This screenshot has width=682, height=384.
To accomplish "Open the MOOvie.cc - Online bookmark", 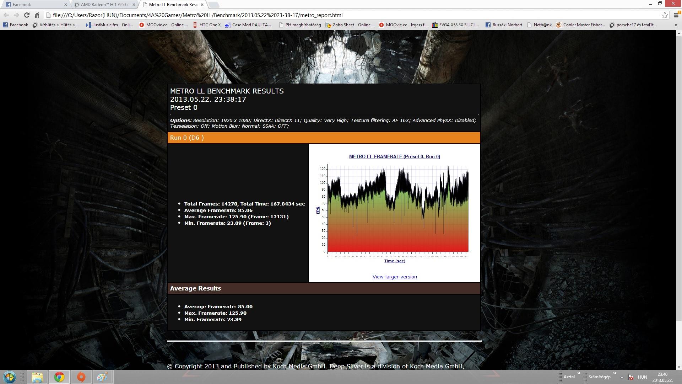I will [x=164, y=25].
